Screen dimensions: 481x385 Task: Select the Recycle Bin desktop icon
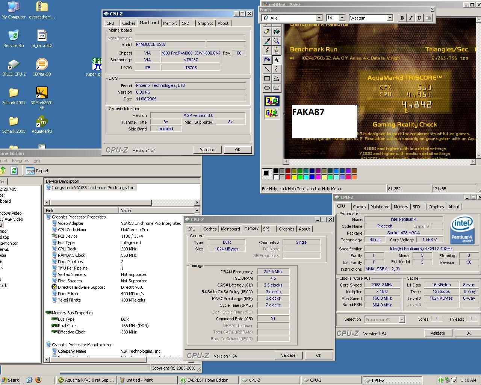pos(14,39)
